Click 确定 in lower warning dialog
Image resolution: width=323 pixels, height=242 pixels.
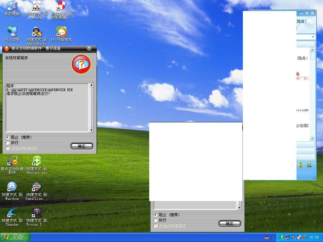230,224
